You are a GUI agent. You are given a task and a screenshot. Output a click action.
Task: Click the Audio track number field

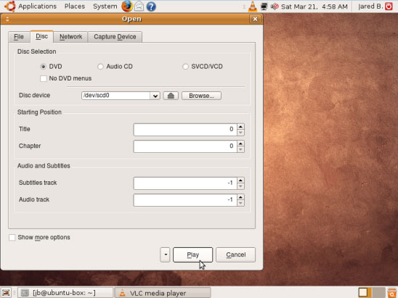click(x=185, y=200)
